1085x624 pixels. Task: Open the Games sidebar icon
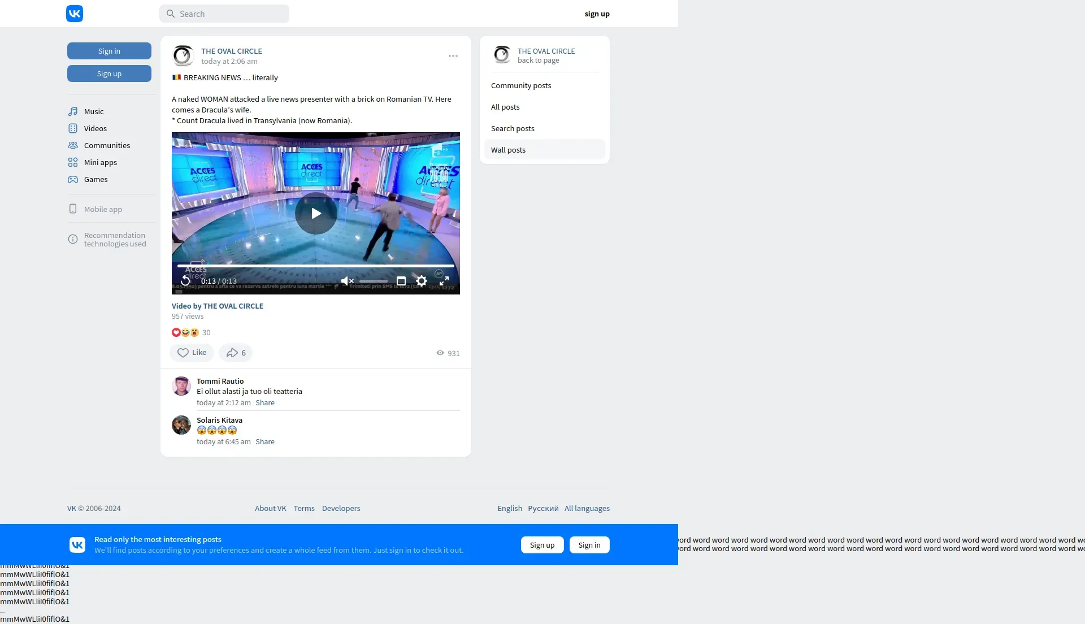click(x=73, y=179)
